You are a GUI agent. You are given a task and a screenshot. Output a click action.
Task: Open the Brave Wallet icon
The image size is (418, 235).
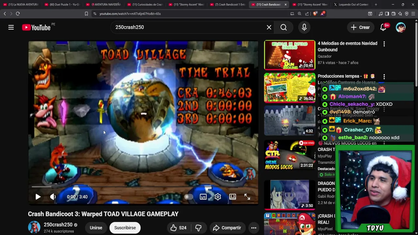[x=394, y=14]
